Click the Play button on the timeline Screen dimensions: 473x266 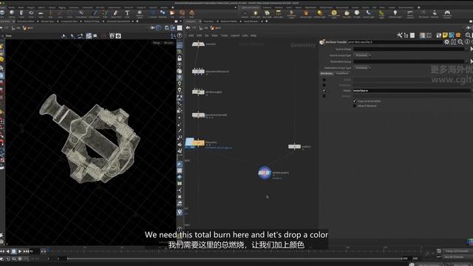pos(20,251)
